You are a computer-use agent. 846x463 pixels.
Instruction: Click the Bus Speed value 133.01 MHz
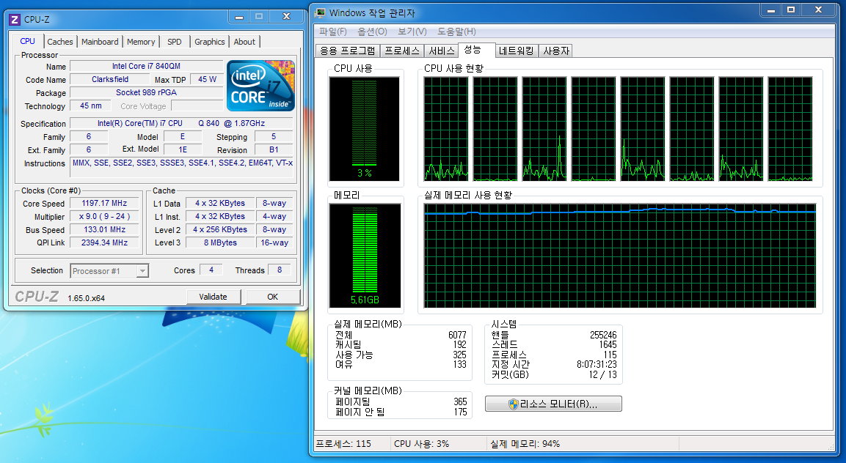point(104,229)
